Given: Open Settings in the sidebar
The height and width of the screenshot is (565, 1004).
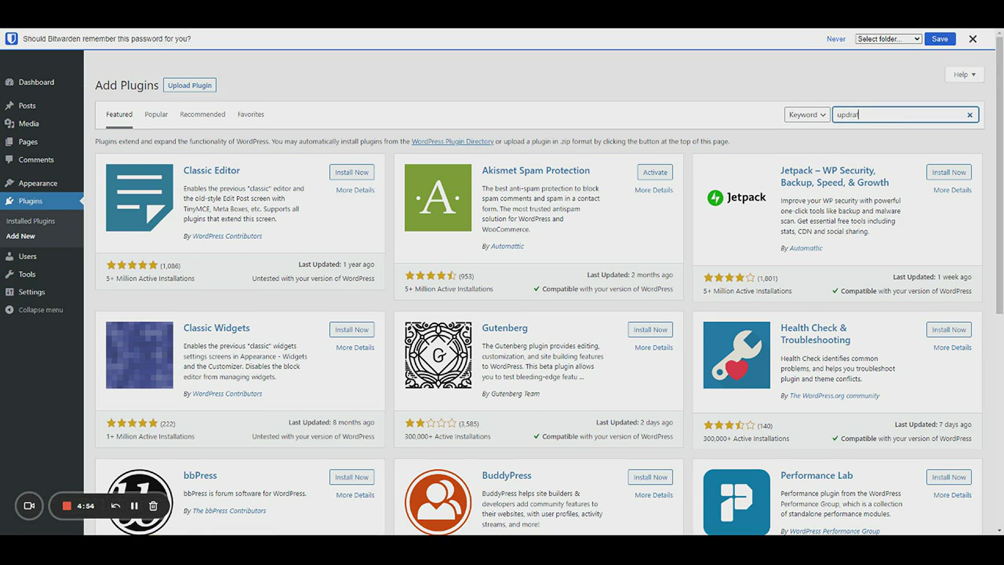Looking at the screenshot, I should 32,292.
